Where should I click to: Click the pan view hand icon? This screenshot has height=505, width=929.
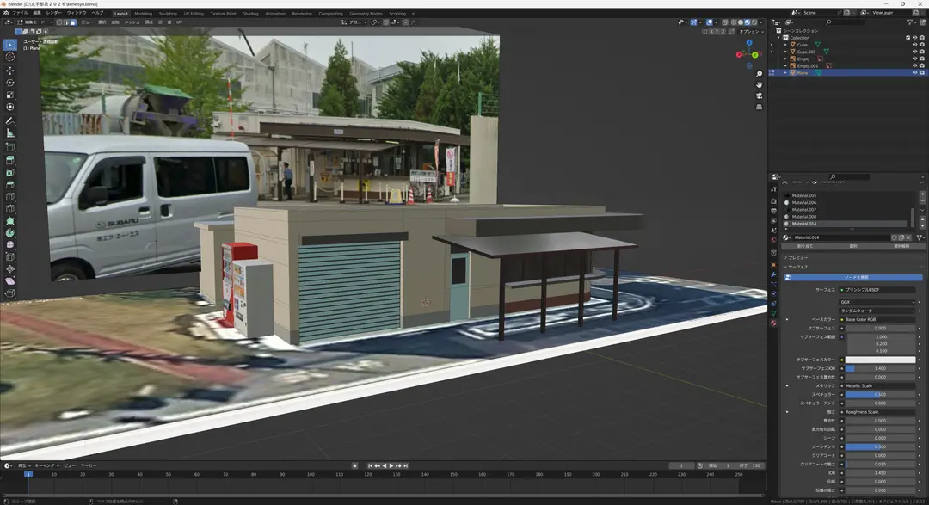[x=759, y=85]
